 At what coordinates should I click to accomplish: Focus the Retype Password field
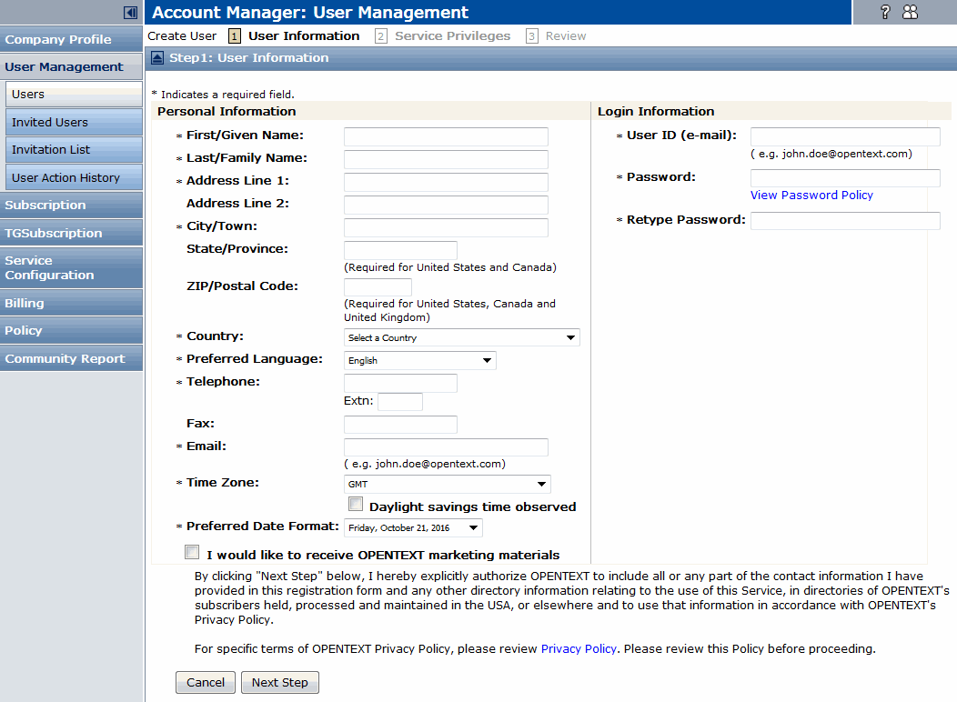(x=845, y=221)
